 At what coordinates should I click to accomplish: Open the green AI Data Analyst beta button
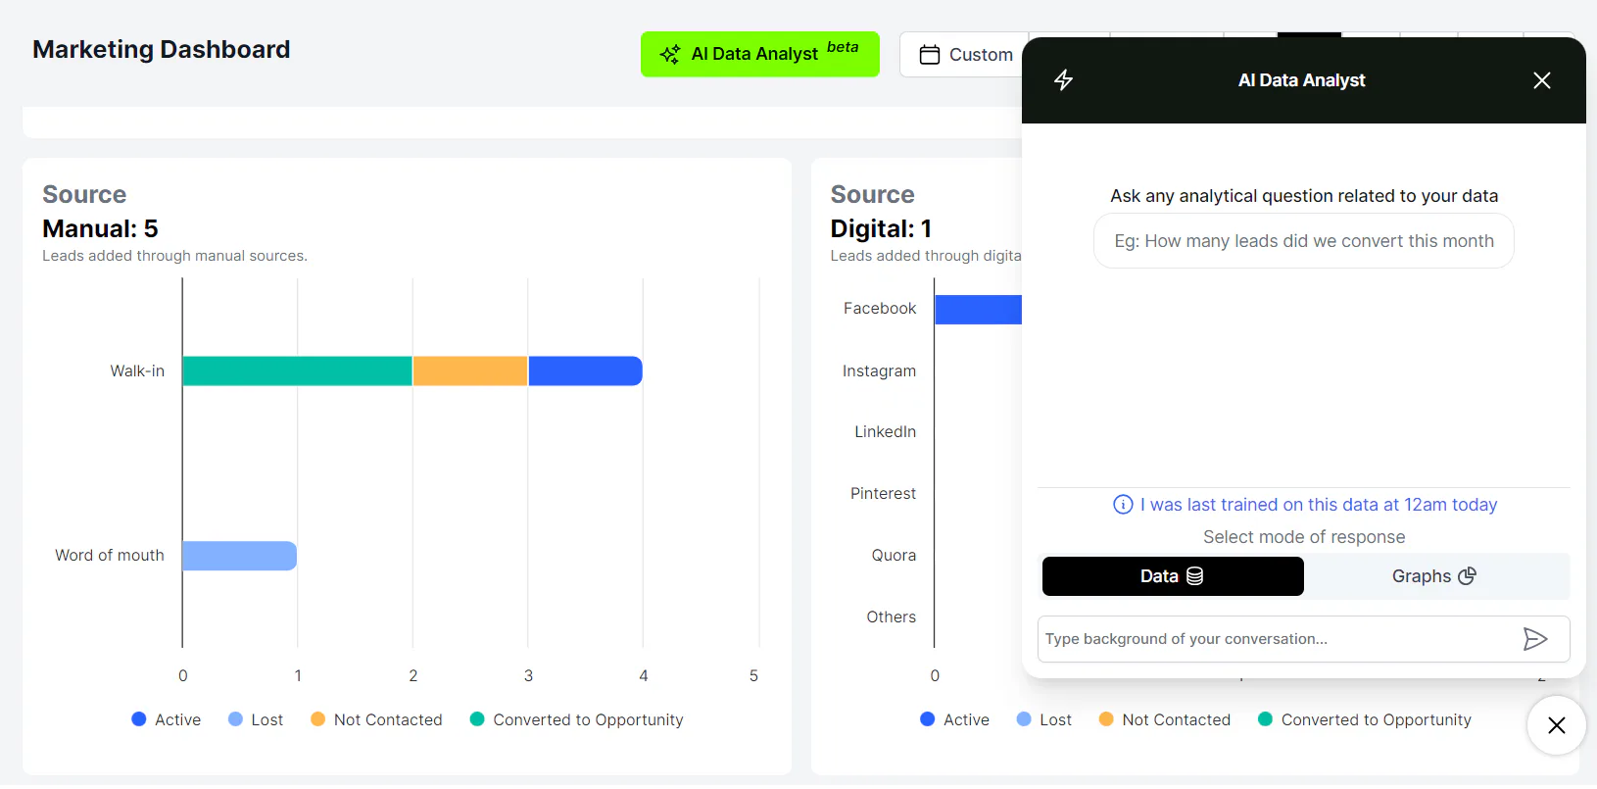pos(759,54)
